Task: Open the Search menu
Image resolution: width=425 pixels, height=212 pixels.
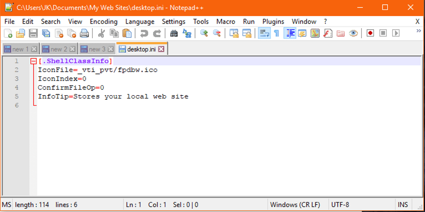Action: [51, 22]
